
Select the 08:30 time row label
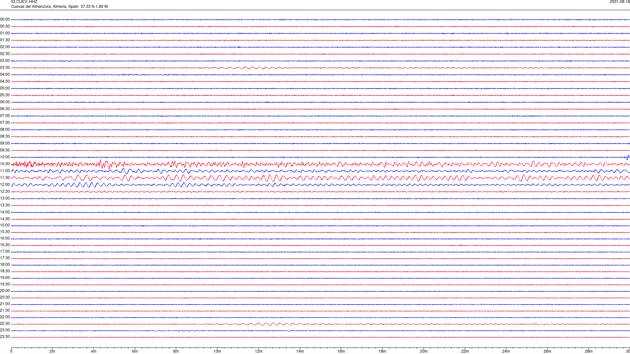(5, 136)
